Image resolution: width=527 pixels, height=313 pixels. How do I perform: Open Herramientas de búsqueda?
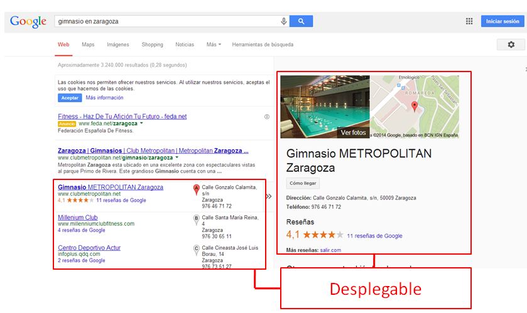click(263, 45)
